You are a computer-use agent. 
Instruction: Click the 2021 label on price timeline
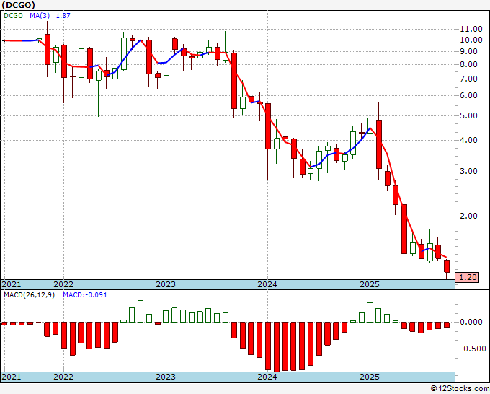12,284
